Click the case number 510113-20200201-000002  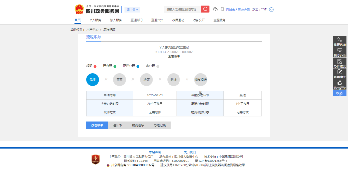[174, 52]
